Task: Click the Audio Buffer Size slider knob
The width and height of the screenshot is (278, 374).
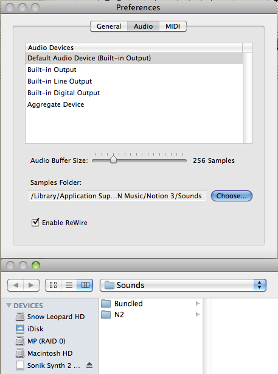Action: click(113, 159)
